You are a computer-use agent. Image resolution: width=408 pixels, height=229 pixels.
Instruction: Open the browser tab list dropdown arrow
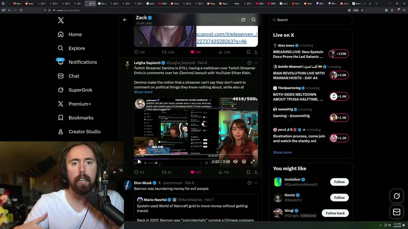(x=376, y=3)
